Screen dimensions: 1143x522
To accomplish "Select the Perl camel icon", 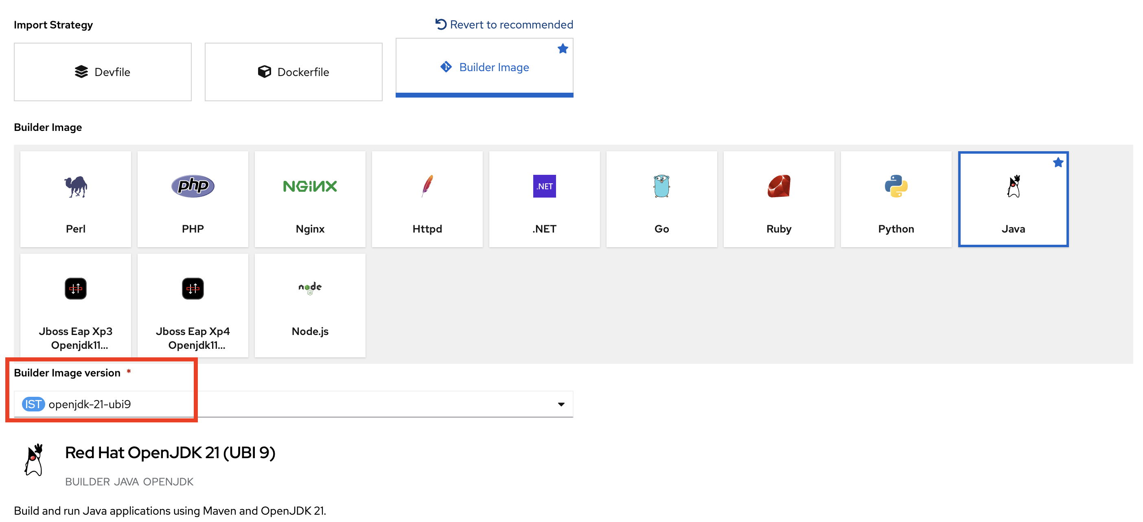I will tap(75, 186).
